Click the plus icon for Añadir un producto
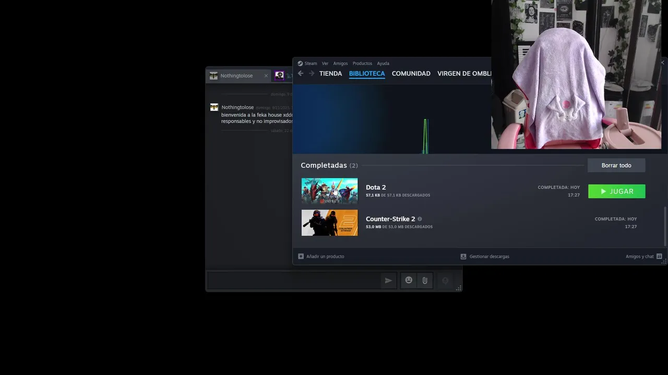This screenshot has height=375, width=668. click(x=301, y=256)
